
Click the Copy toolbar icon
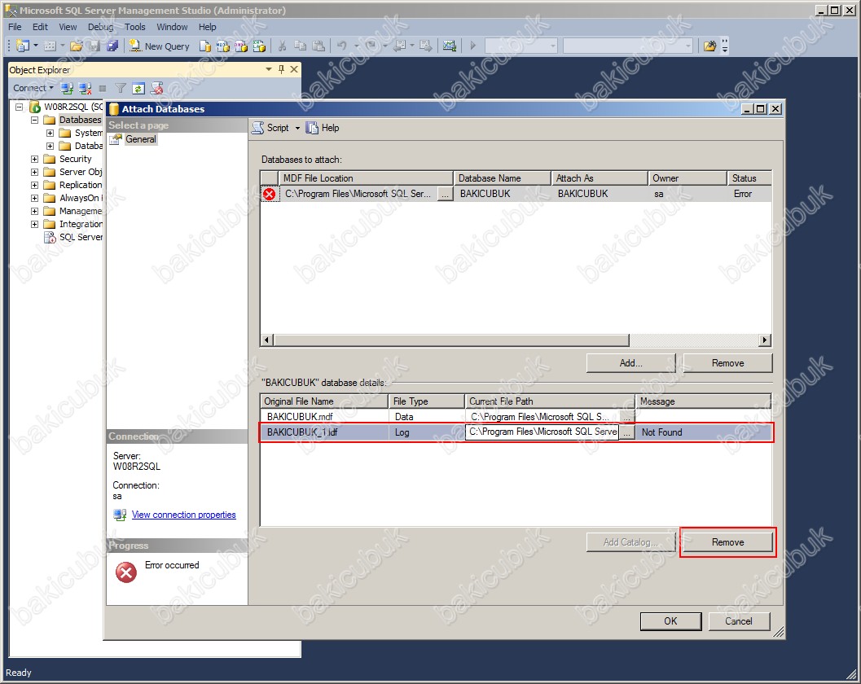click(x=301, y=46)
